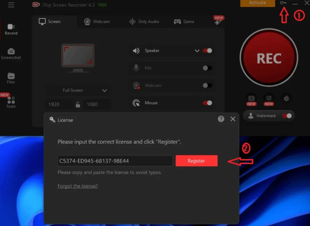310x226 pixels.
Task: Expand the Speaker device dropdown arrow
Action: [x=197, y=51]
